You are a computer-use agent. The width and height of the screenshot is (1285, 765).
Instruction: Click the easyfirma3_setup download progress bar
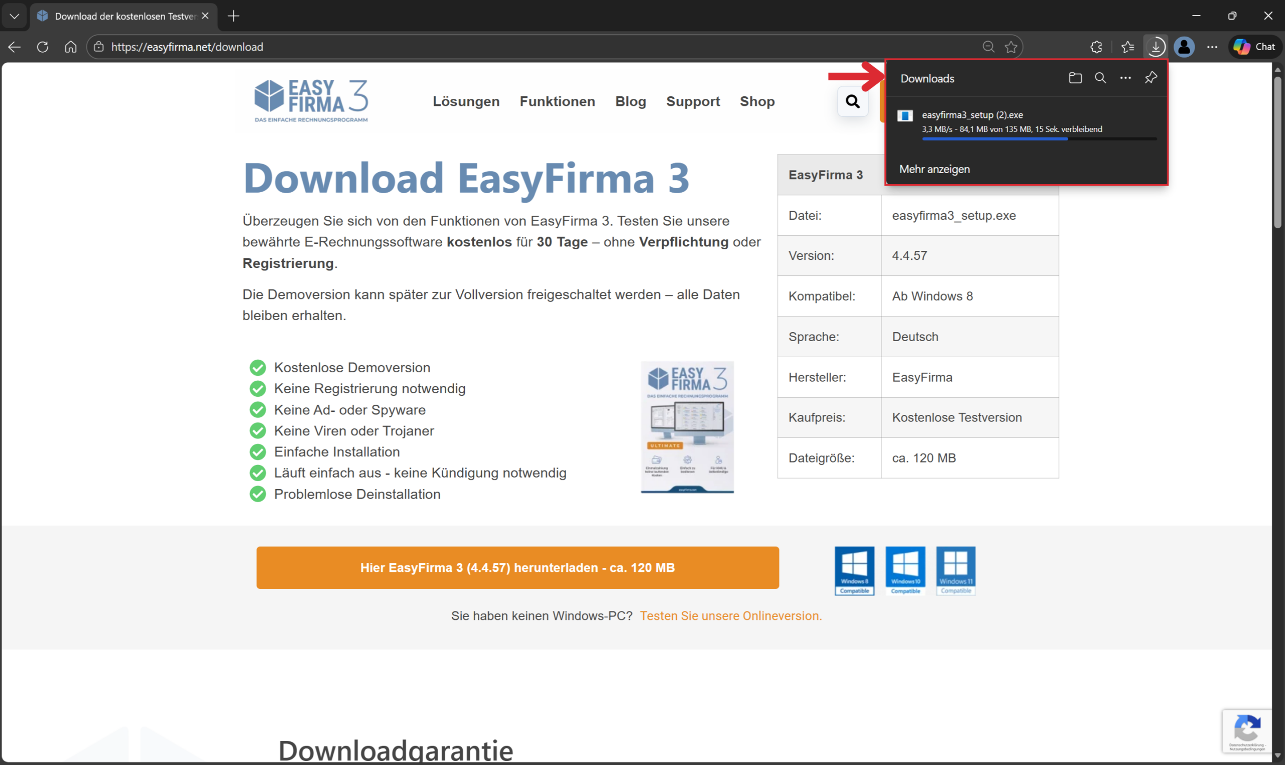pos(1039,138)
